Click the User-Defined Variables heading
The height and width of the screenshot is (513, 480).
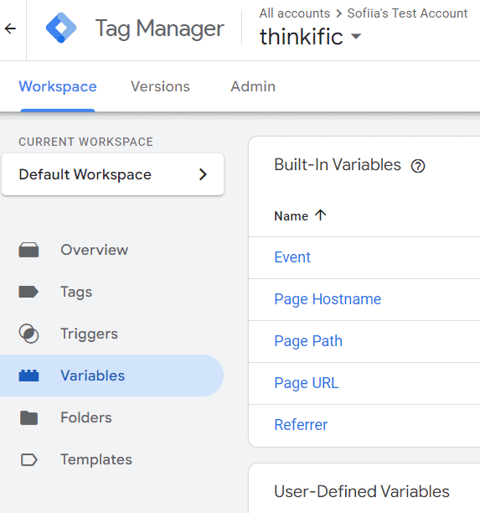point(362,491)
